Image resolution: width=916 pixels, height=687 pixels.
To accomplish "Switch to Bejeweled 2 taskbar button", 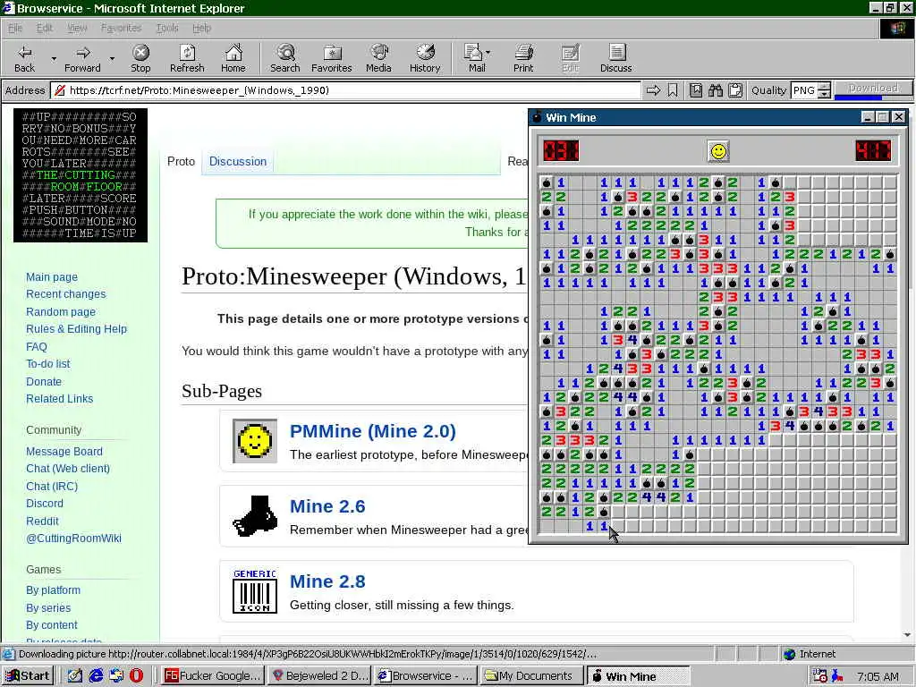I will pyautogui.click(x=320, y=676).
